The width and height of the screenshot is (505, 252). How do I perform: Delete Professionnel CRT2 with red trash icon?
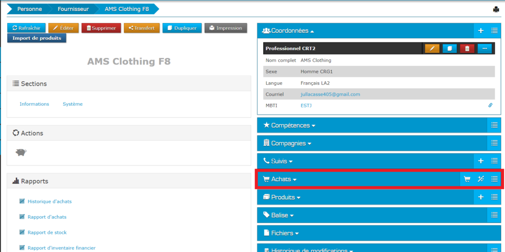point(467,48)
